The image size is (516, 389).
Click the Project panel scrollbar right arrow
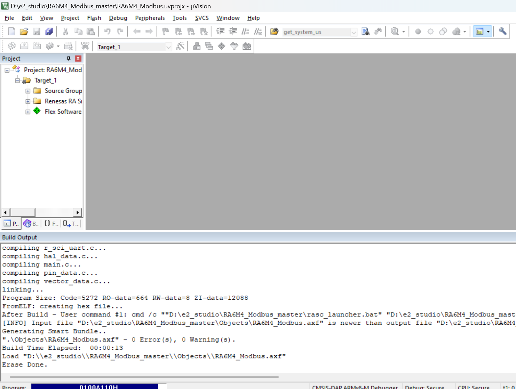(x=78, y=212)
